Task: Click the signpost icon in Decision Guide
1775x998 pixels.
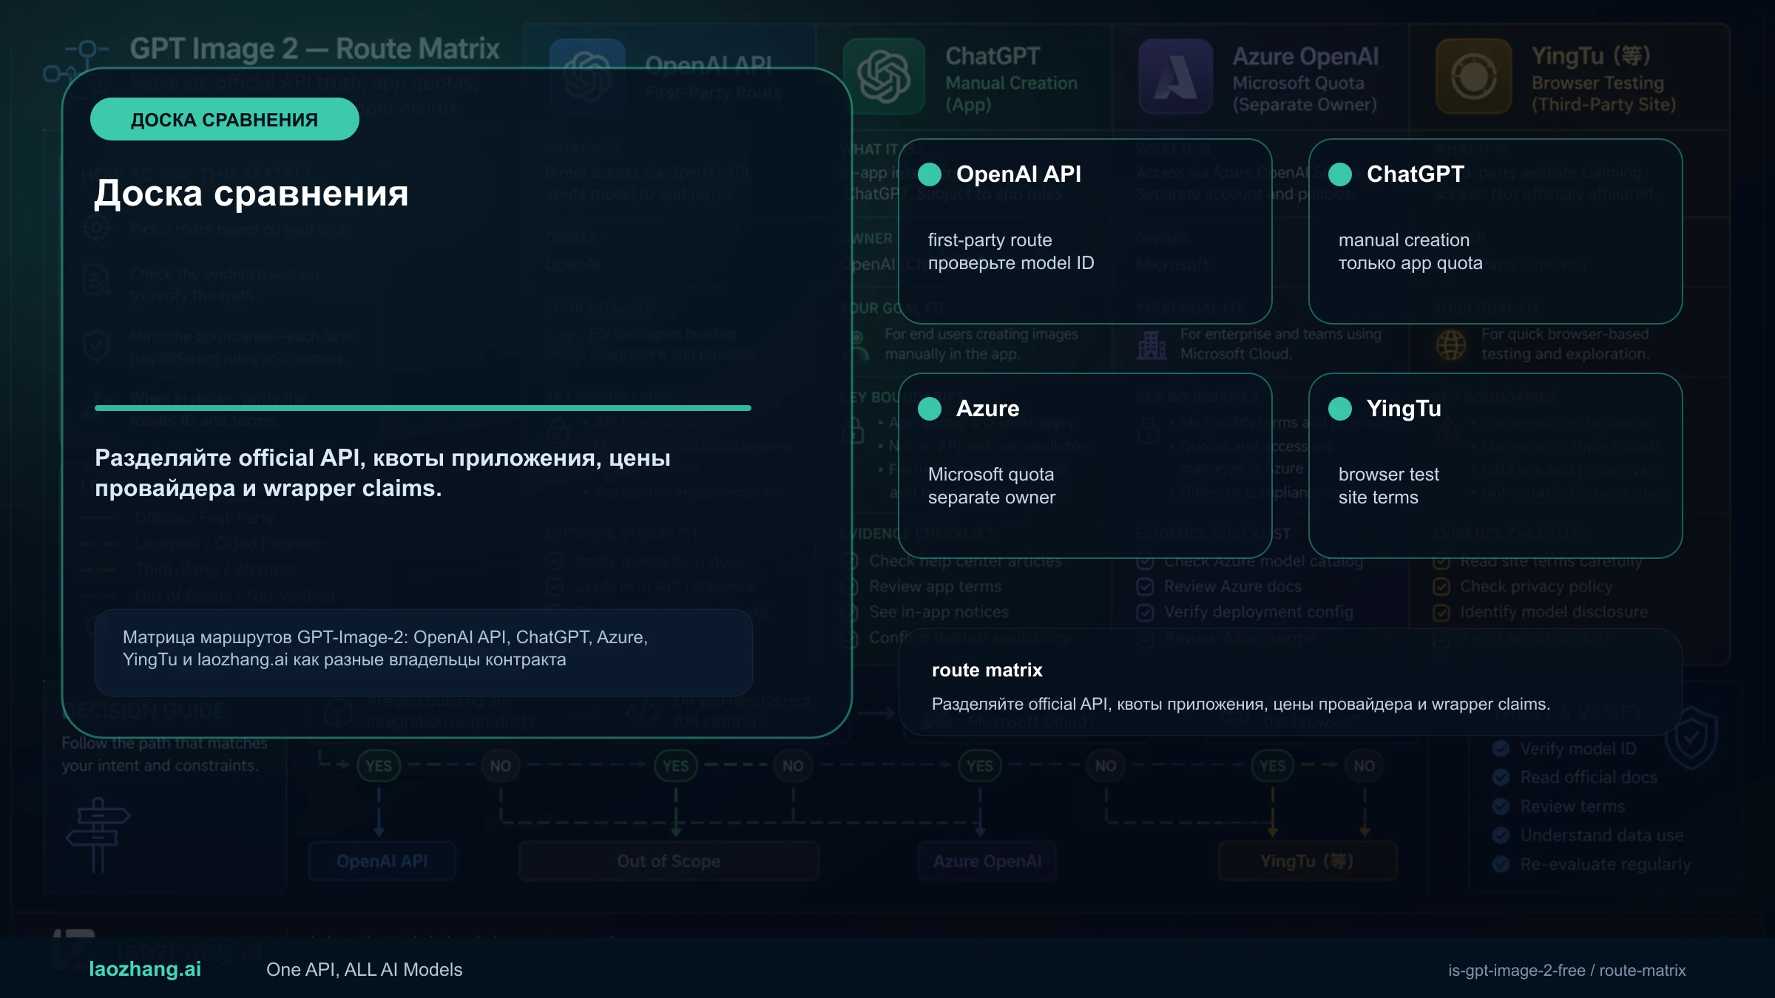Action: [98, 835]
